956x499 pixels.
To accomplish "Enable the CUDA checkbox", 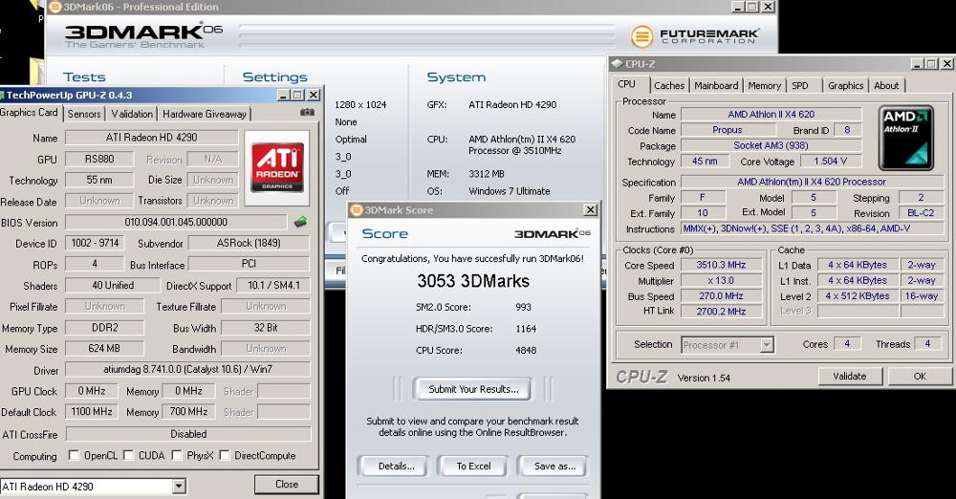I will click(129, 455).
